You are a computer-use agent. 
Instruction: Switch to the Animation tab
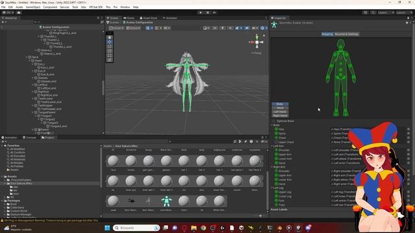(9, 137)
